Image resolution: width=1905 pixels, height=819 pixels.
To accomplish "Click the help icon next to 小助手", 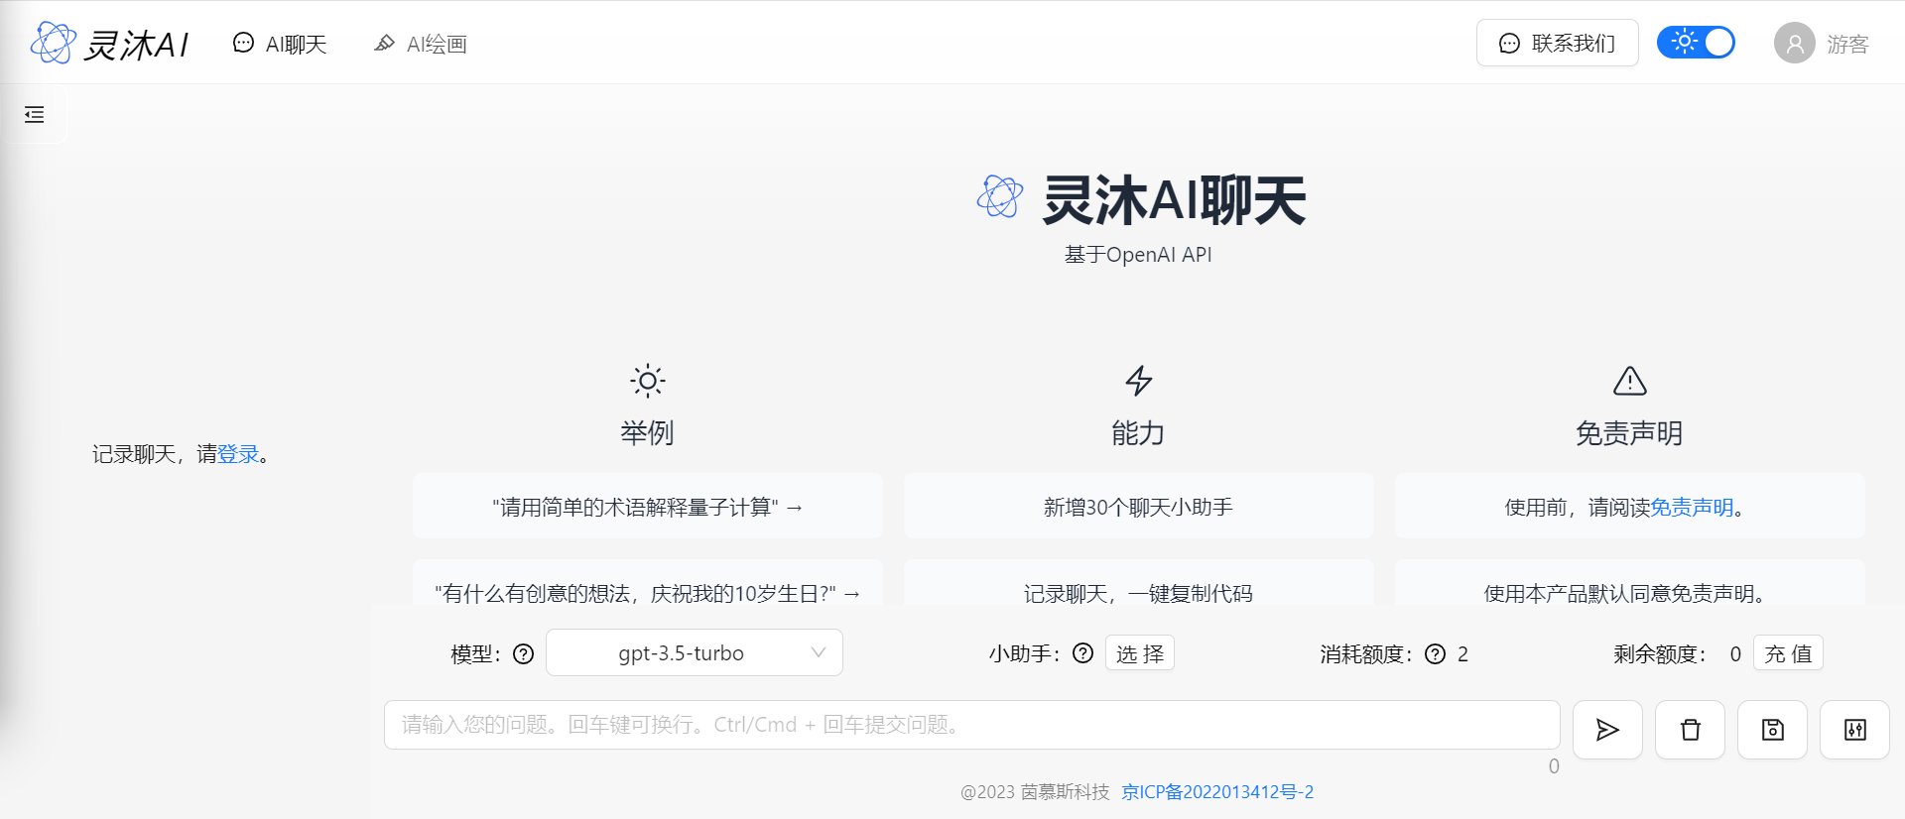I will click(1083, 653).
